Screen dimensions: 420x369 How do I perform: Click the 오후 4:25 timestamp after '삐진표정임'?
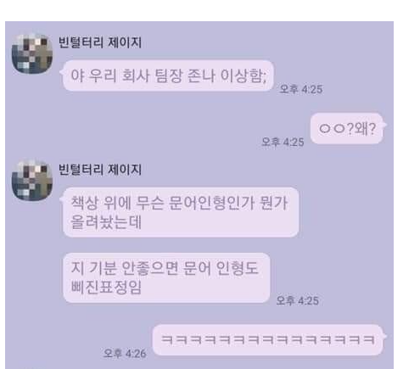[298, 300]
